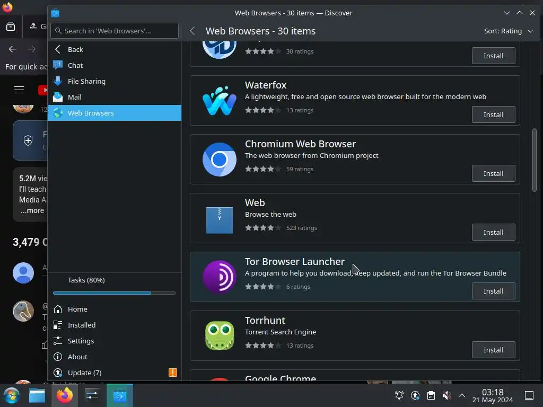Click Waterfox star rating
This screenshot has width=543, height=407.
[x=263, y=110]
